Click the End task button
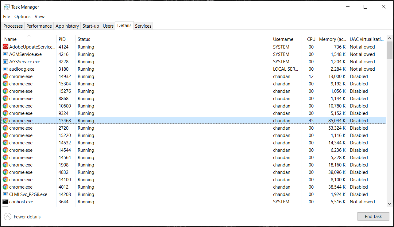The image size is (394, 227). (x=373, y=217)
